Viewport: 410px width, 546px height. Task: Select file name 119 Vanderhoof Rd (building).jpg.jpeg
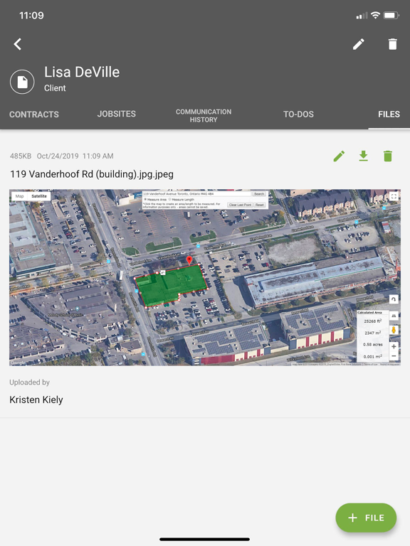[92, 174]
